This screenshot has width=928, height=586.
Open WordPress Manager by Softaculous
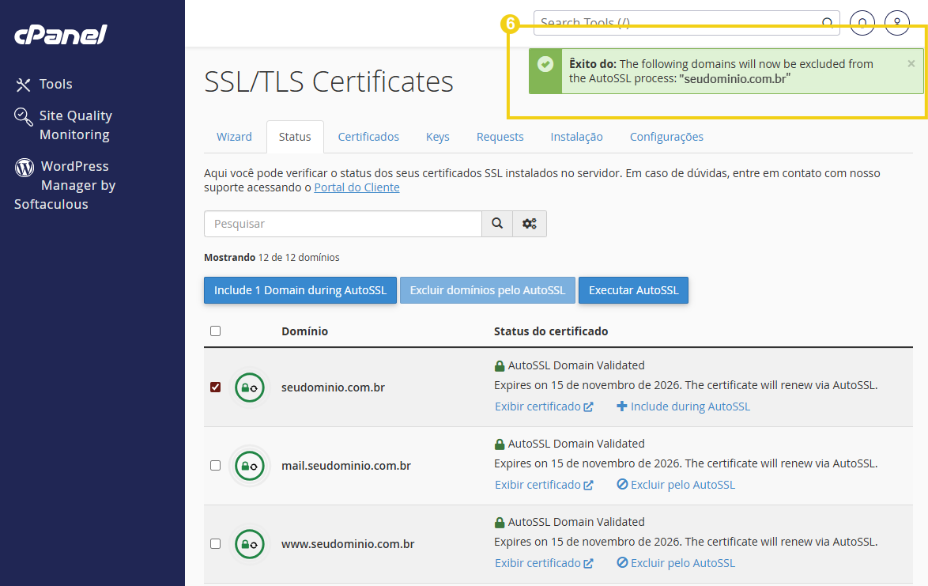click(x=65, y=185)
